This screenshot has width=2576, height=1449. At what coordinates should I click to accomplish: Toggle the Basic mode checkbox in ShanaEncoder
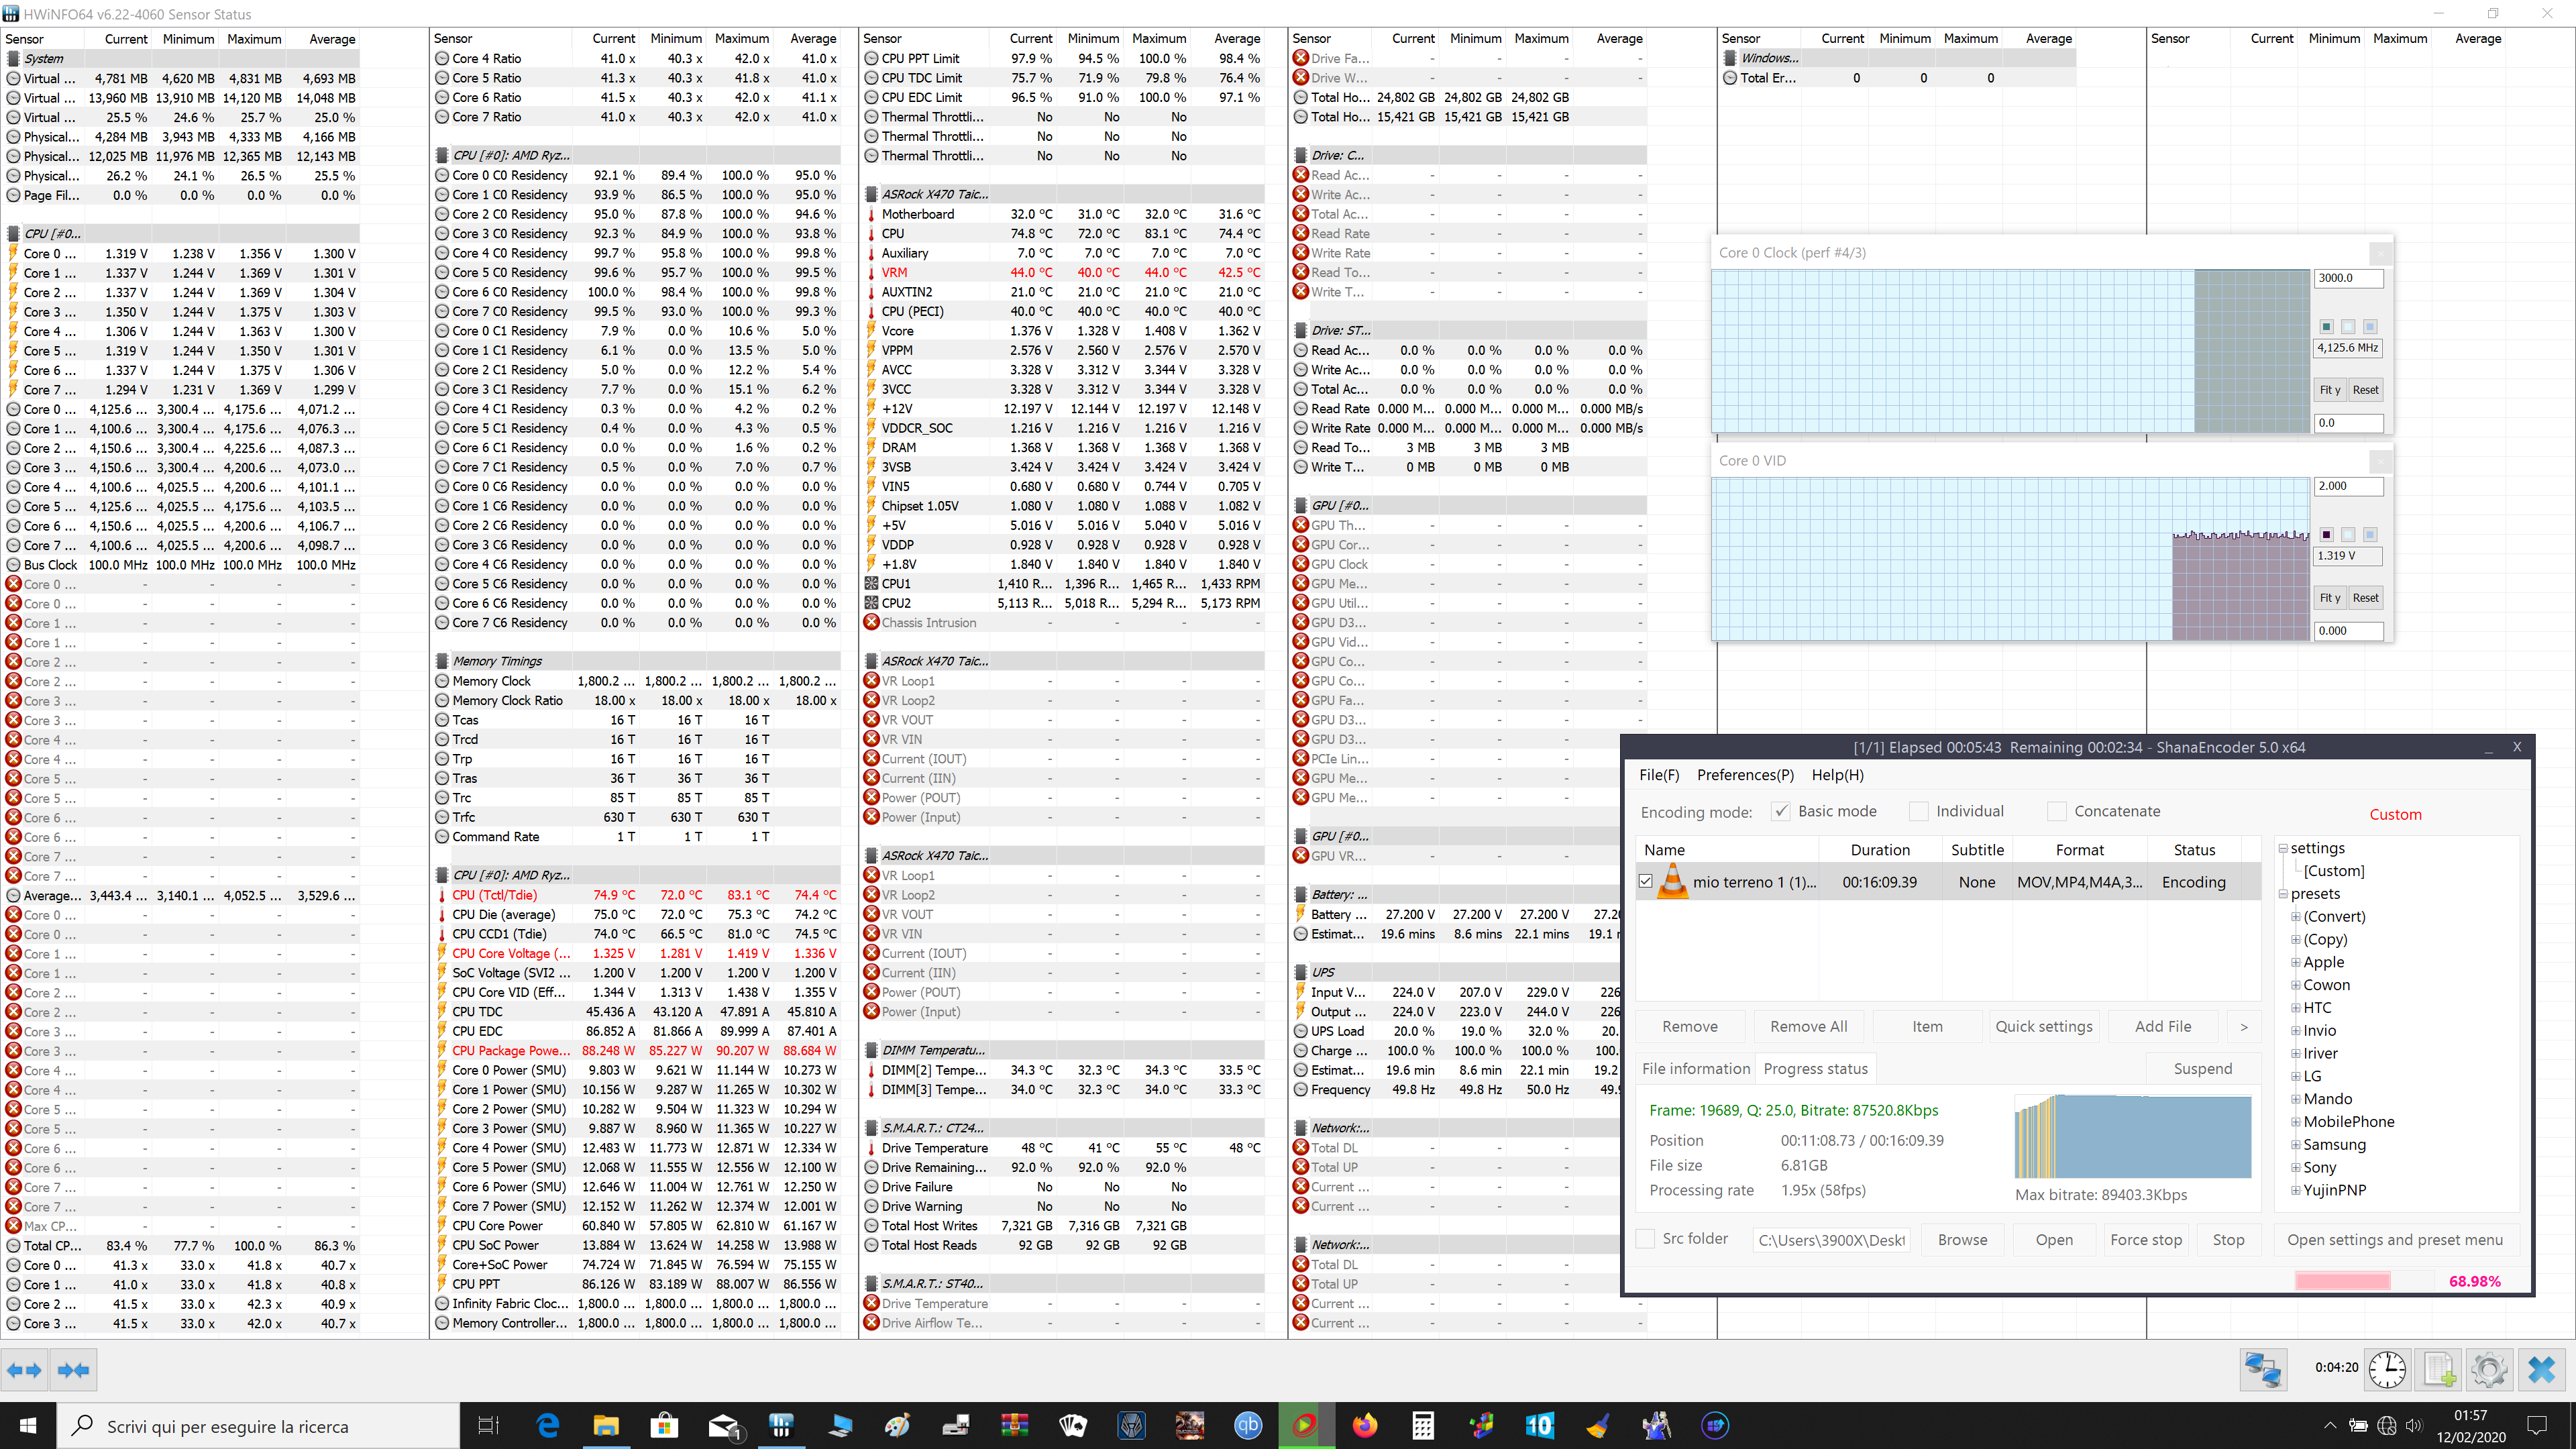[1781, 811]
